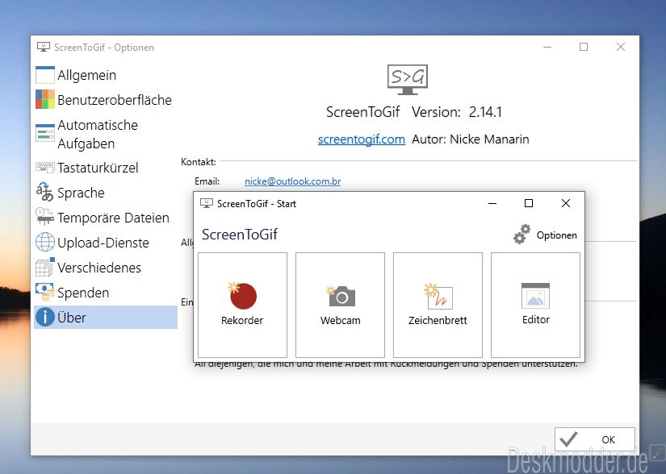Select the Über info icon
666x474 pixels.
point(45,317)
